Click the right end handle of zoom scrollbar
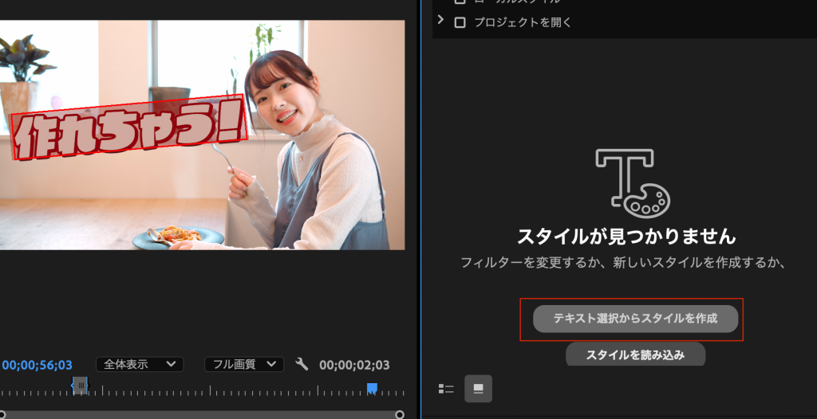The height and width of the screenshot is (419, 817). click(x=399, y=414)
